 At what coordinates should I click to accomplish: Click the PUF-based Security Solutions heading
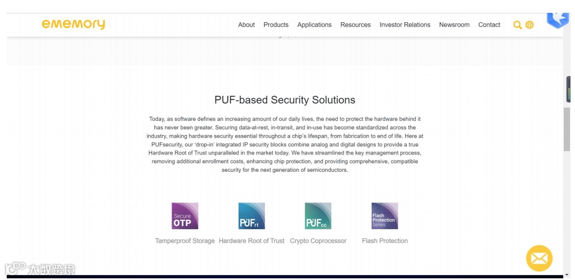pyautogui.click(x=285, y=100)
